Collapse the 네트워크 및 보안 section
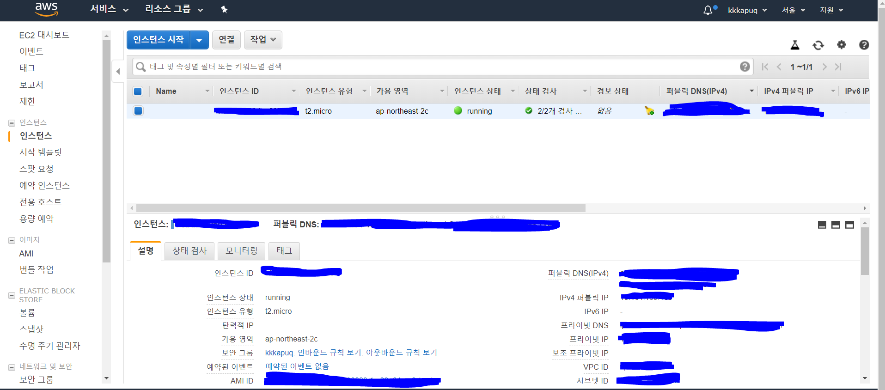Screen dimensions: 885x390 pyautogui.click(x=12, y=367)
